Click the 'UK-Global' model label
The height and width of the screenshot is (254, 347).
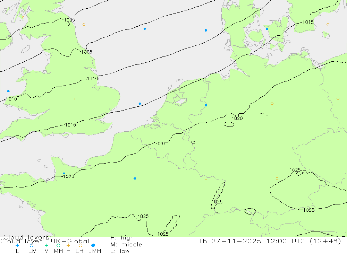tap(70, 241)
